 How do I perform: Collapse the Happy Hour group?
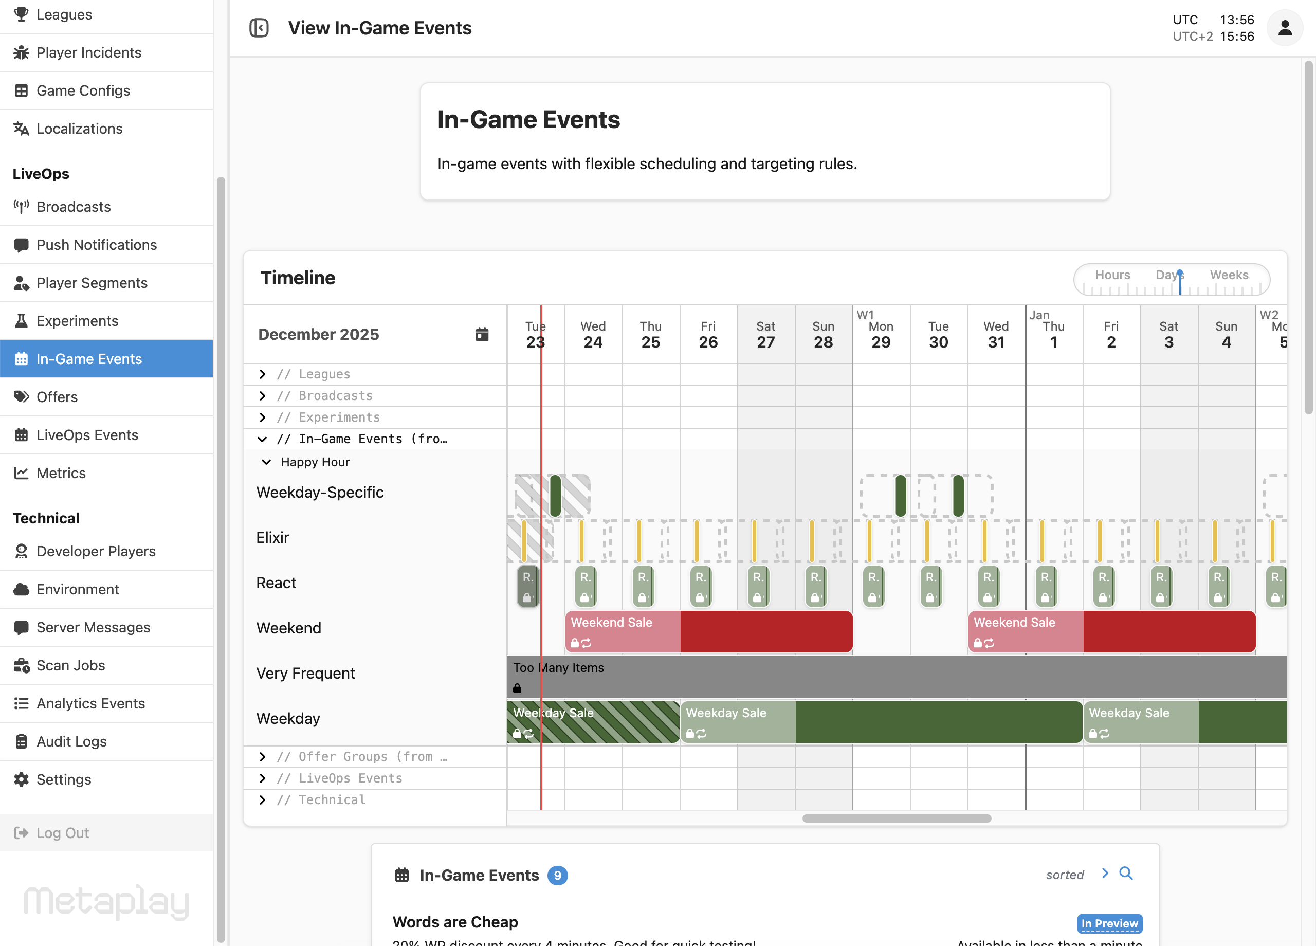pos(266,462)
